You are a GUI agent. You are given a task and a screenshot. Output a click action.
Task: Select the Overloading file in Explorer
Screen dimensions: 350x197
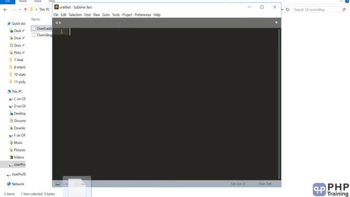(42, 28)
